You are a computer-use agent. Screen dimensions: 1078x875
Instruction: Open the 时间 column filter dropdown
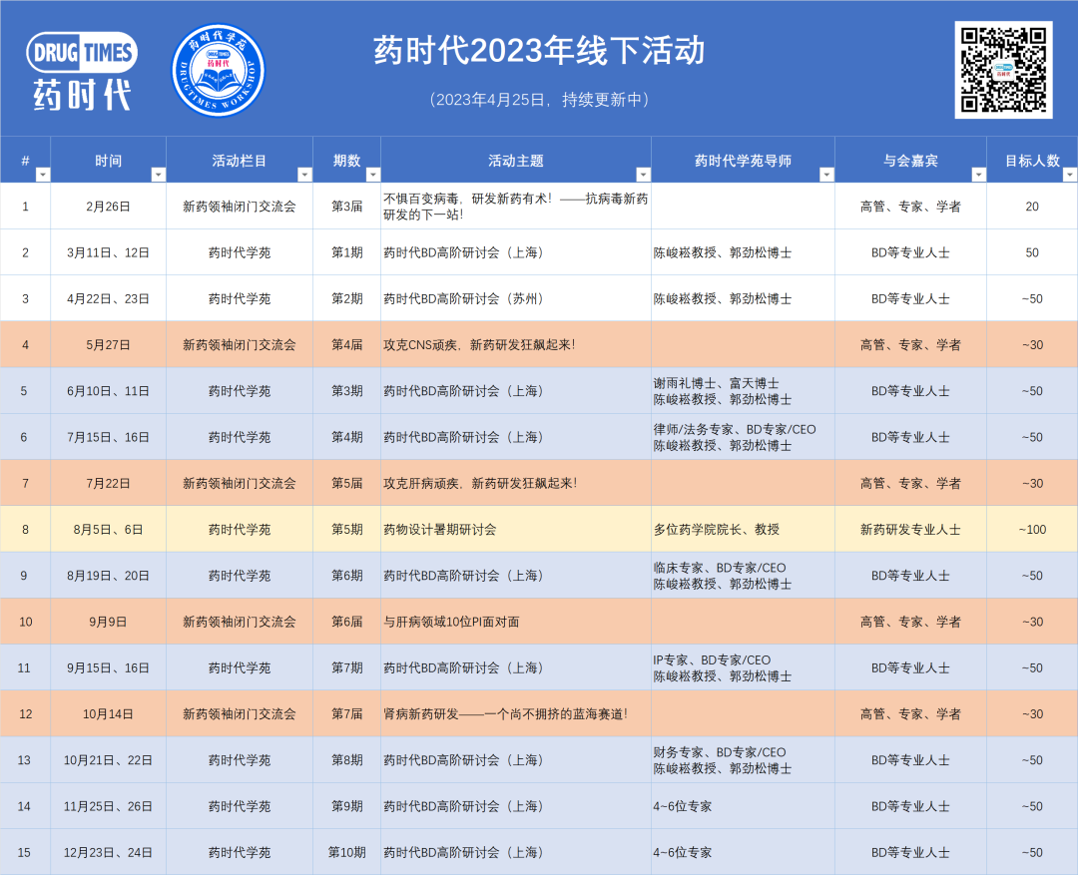[x=158, y=175]
